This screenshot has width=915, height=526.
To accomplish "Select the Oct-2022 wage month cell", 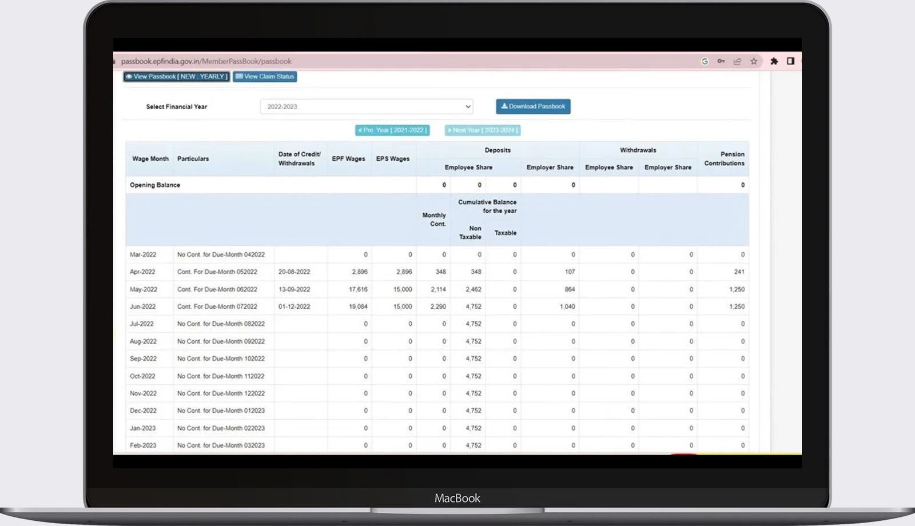I will [142, 377].
